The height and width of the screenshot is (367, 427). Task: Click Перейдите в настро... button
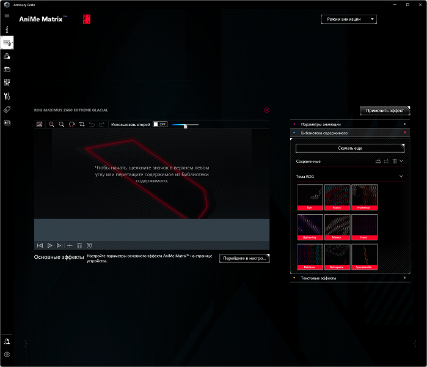244,259
